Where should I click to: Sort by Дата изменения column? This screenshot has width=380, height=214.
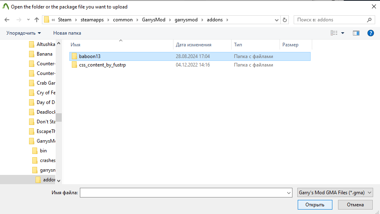point(203,45)
